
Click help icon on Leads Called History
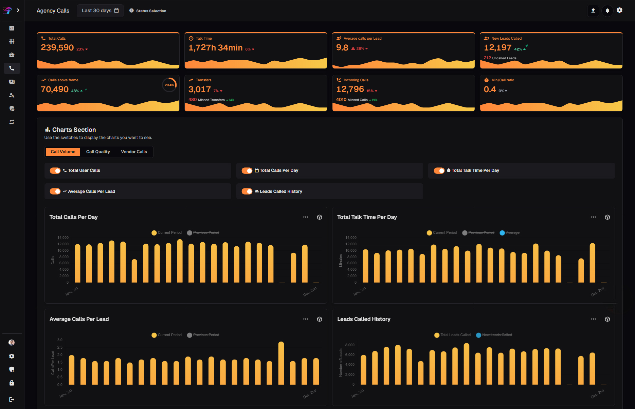tap(607, 319)
